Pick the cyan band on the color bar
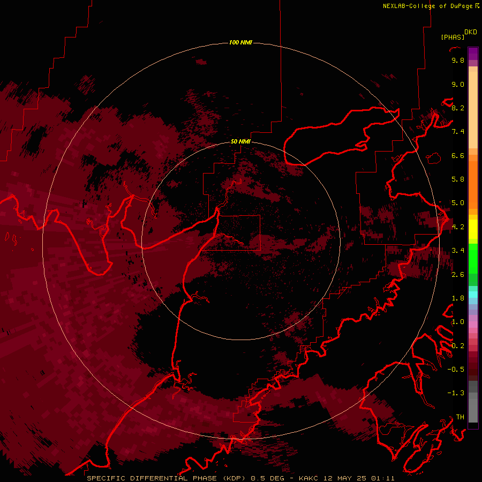This screenshot has height=482, width=482. point(473,294)
